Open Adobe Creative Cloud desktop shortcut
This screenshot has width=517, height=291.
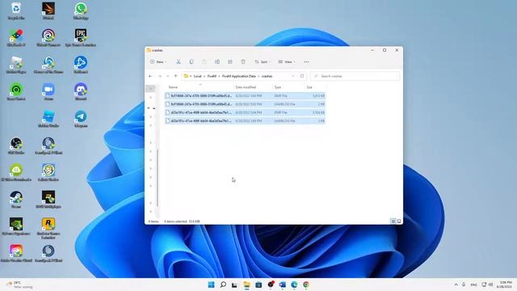point(16,253)
